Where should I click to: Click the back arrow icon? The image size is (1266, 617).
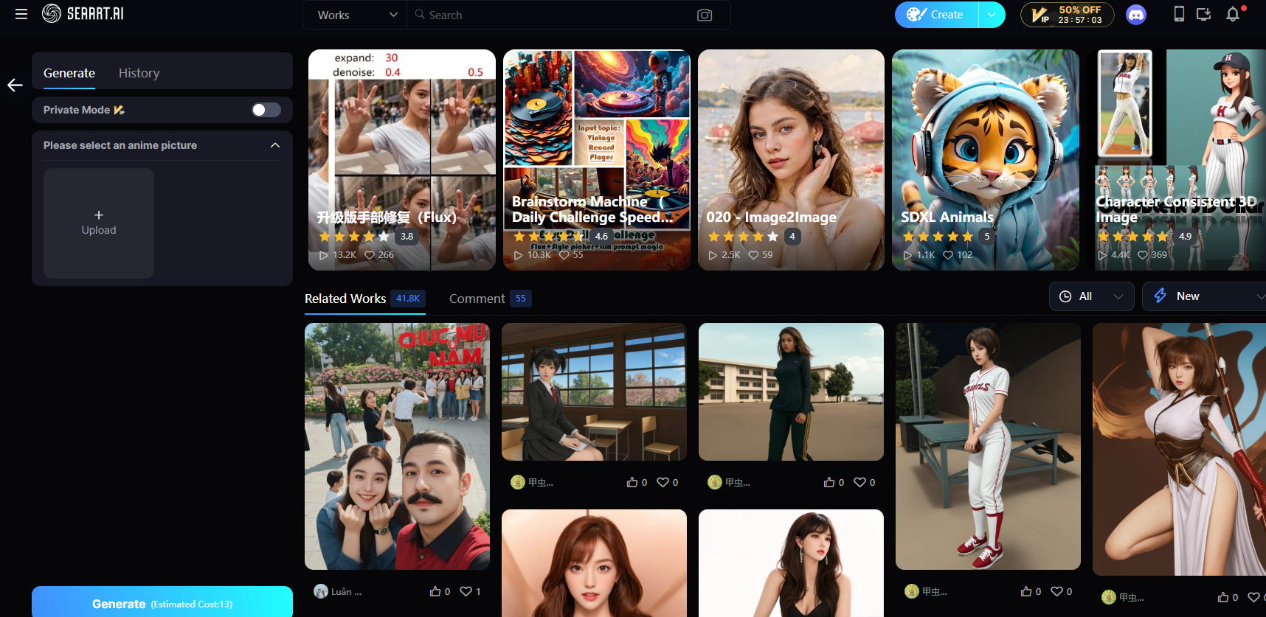(15, 86)
